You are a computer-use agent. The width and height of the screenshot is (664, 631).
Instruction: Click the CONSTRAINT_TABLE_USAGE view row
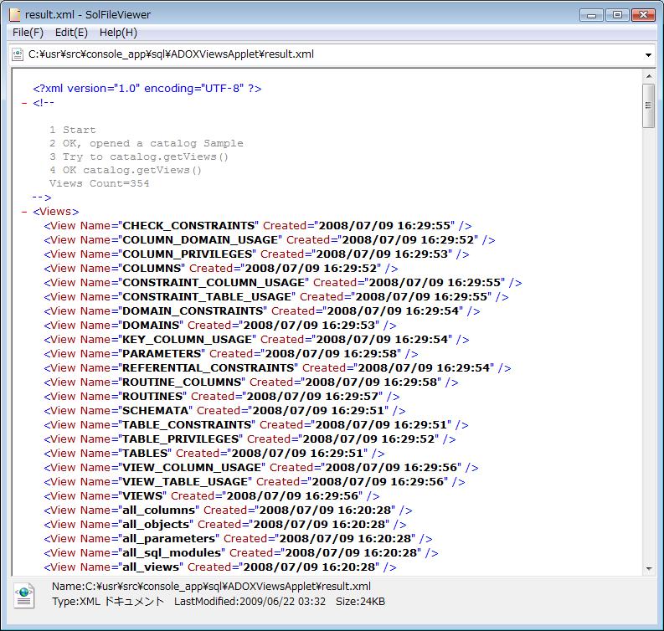click(x=276, y=297)
